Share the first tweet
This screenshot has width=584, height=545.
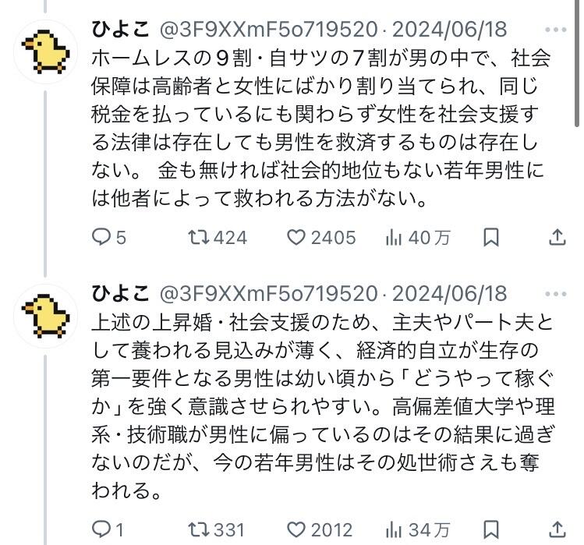coord(558,237)
